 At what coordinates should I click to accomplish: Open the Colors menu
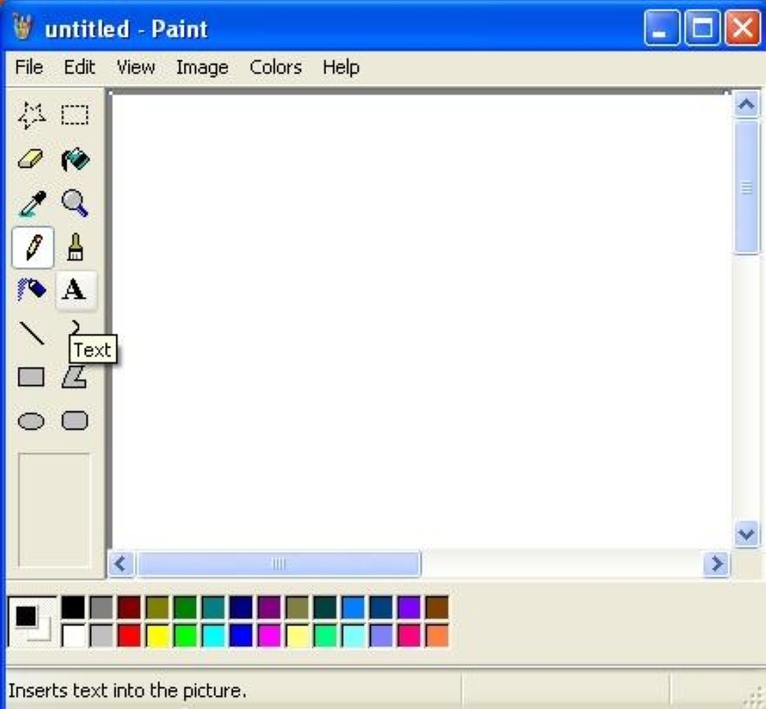(x=275, y=67)
